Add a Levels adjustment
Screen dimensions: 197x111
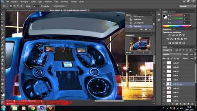(x=173, y=35)
